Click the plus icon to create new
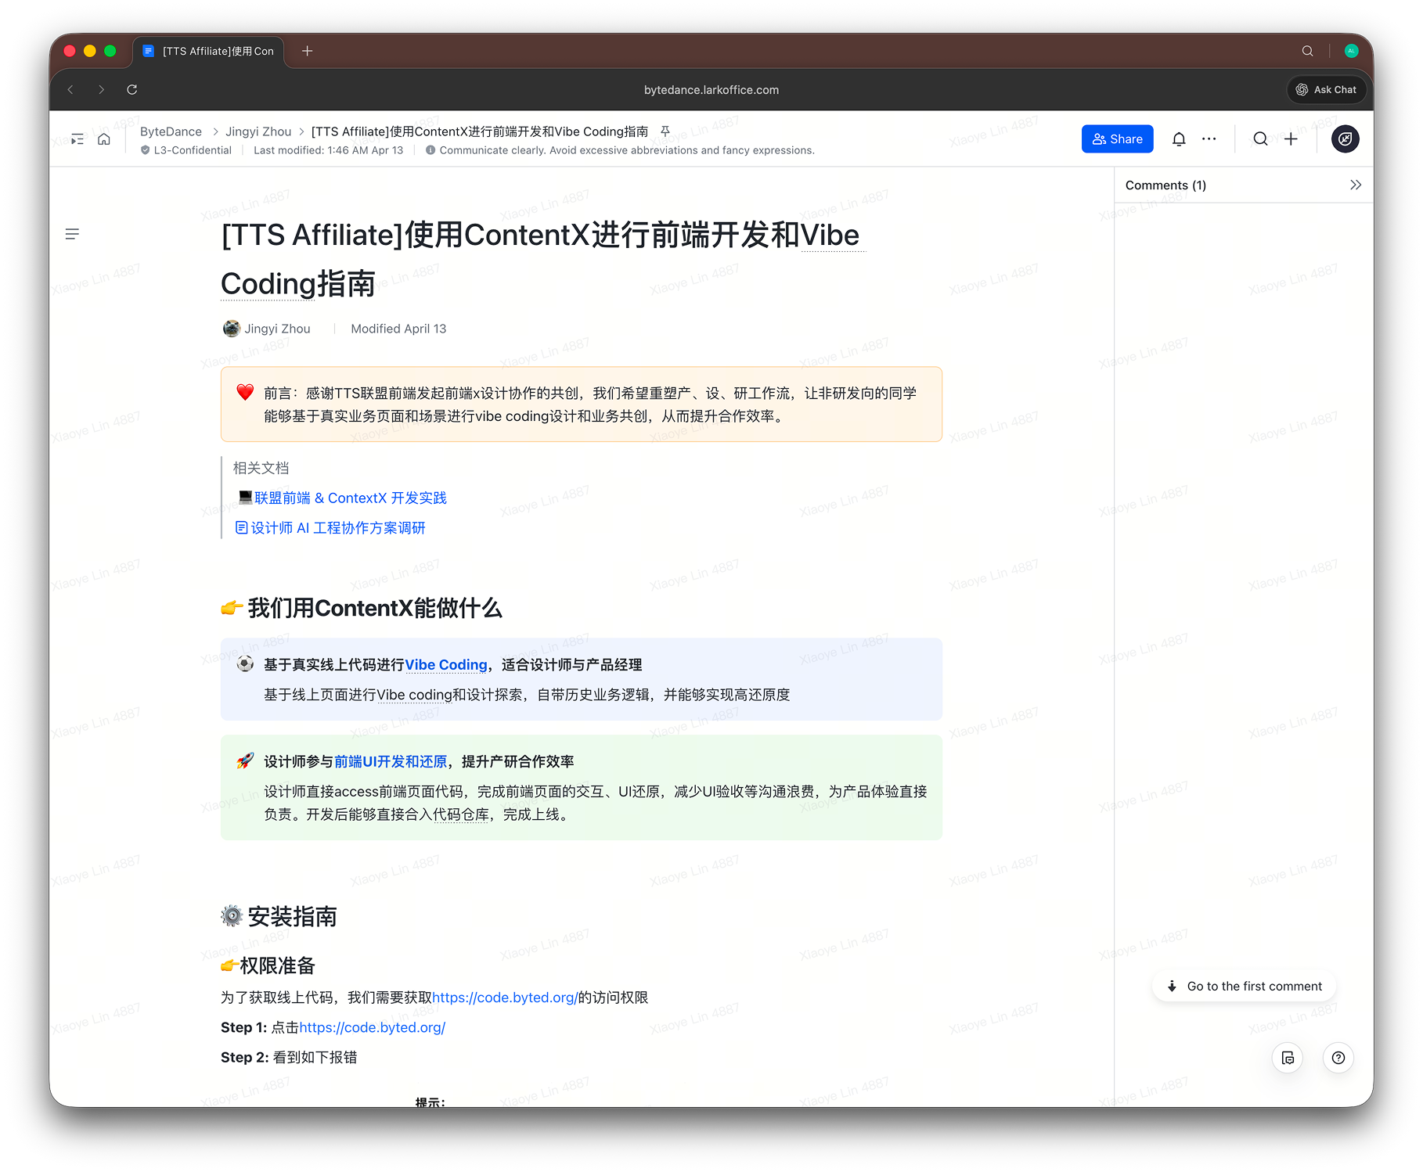 tap(1292, 139)
